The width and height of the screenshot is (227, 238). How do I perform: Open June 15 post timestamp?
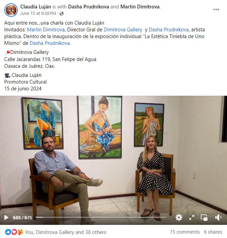point(38,13)
